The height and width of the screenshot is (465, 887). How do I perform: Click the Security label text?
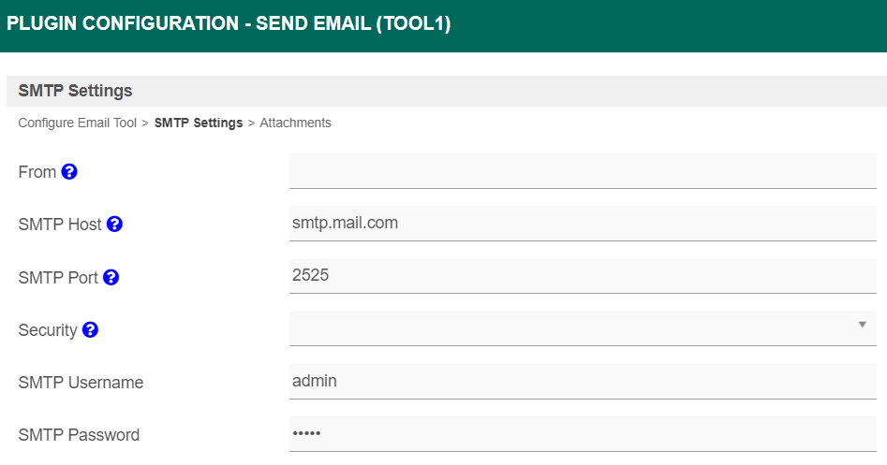point(48,330)
